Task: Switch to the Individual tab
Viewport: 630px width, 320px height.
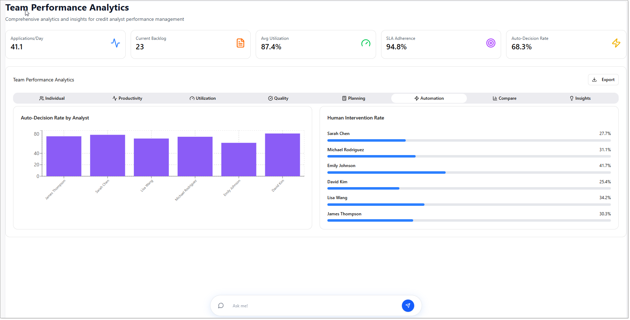Action: pyautogui.click(x=52, y=98)
